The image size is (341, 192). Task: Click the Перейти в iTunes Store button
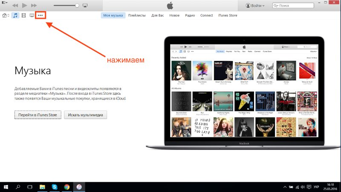click(38, 115)
